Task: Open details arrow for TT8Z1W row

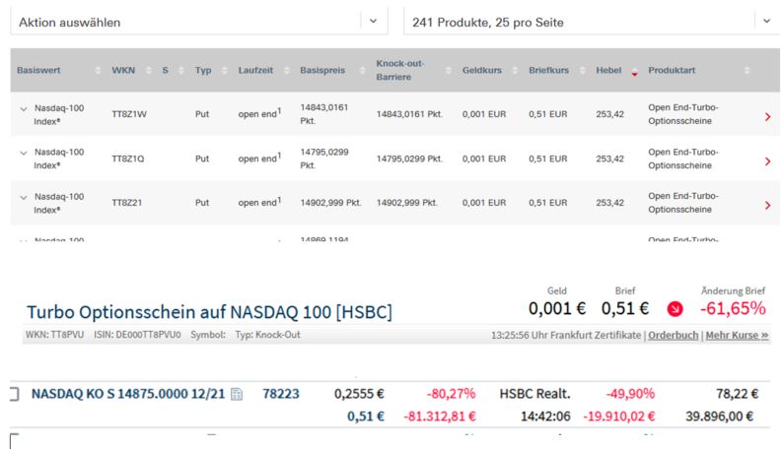Action: pyautogui.click(x=767, y=116)
